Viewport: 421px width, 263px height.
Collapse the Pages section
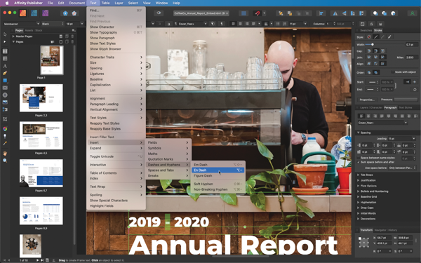pos(13,41)
